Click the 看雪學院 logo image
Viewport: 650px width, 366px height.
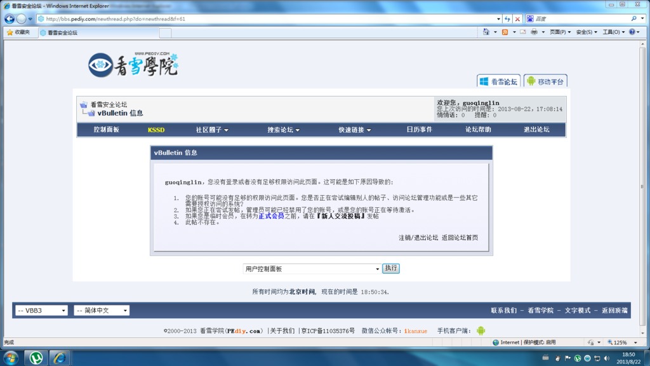click(x=133, y=65)
